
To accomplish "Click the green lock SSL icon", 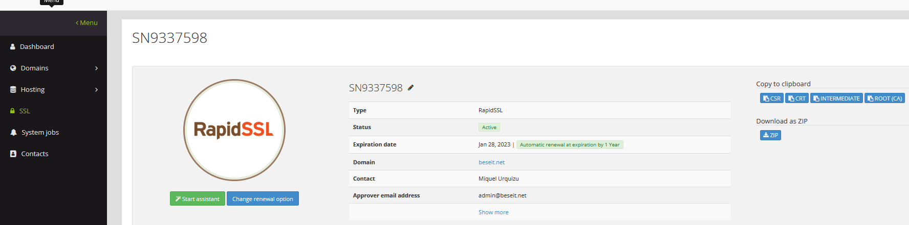I will click(x=13, y=111).
